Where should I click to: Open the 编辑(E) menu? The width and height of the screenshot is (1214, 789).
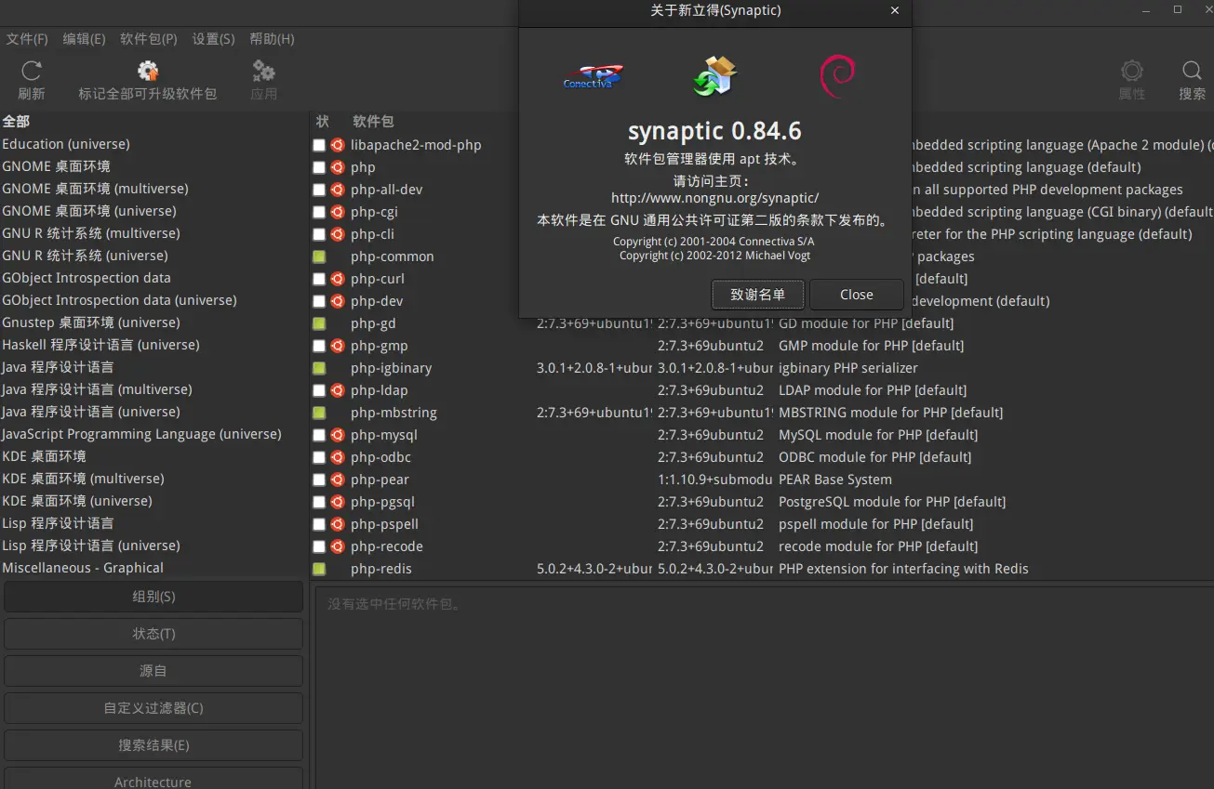(x=84, y=39)
